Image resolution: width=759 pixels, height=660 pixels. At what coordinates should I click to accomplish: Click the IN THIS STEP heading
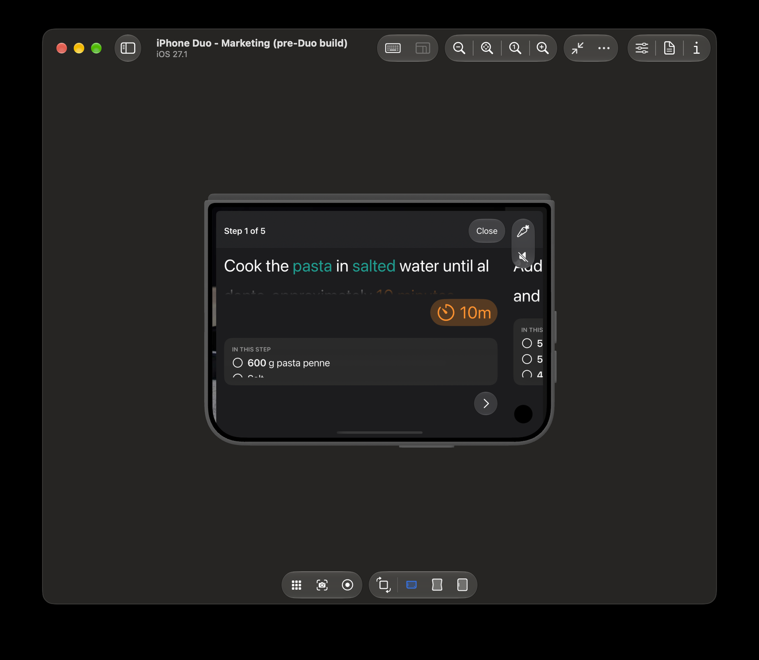pyautogui.click(x=251, y=349)
